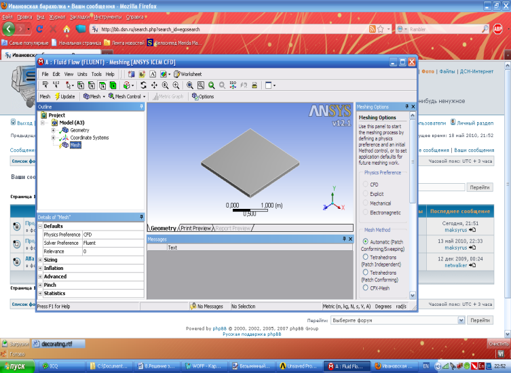Click the Extend selection cube icon
This screenshot has width=511, height=373.
(x=128, y=85)
